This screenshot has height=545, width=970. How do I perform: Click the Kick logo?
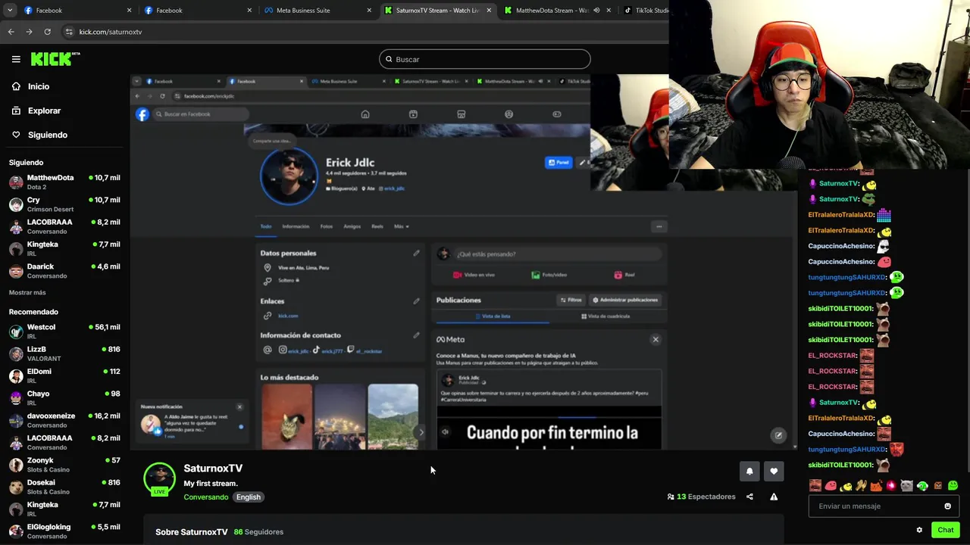[x=55, y=59]
